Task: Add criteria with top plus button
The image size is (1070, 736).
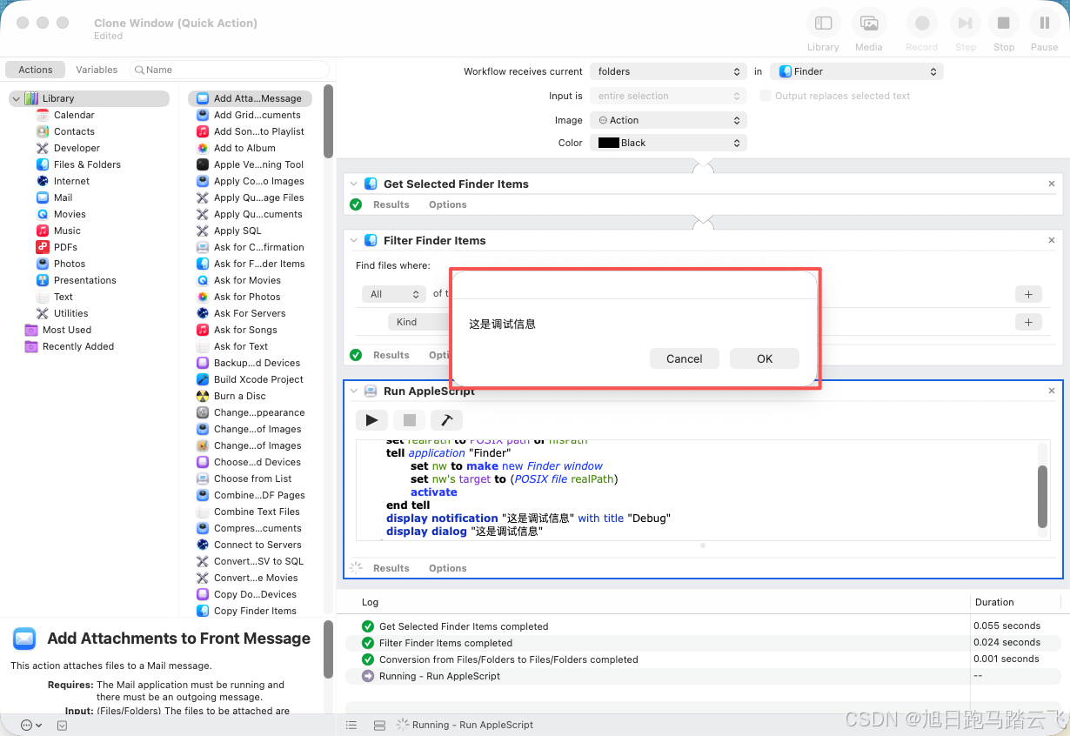Action: coord(1028,294)
